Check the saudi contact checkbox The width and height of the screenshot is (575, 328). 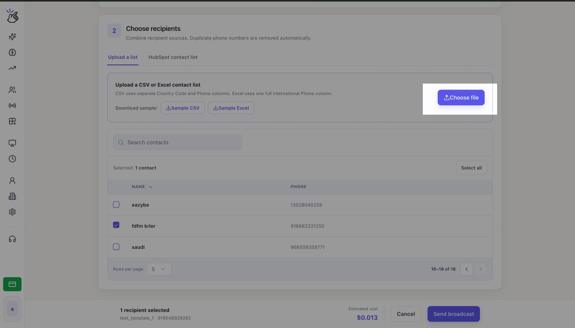coord(116,247)
